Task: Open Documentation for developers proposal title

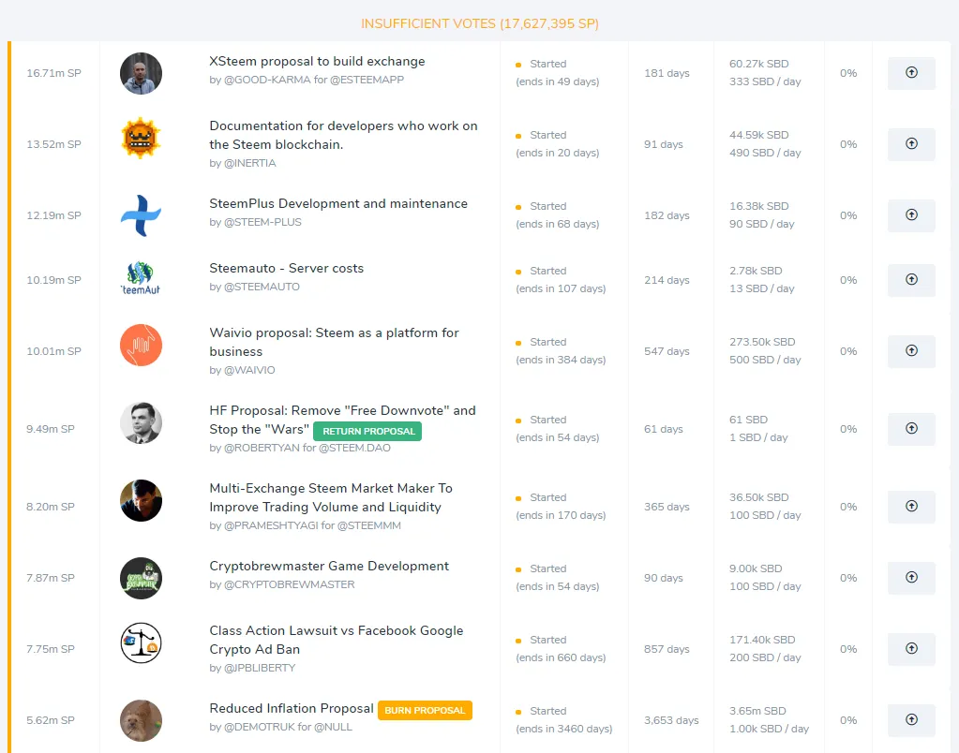Action: click(343, 135)
